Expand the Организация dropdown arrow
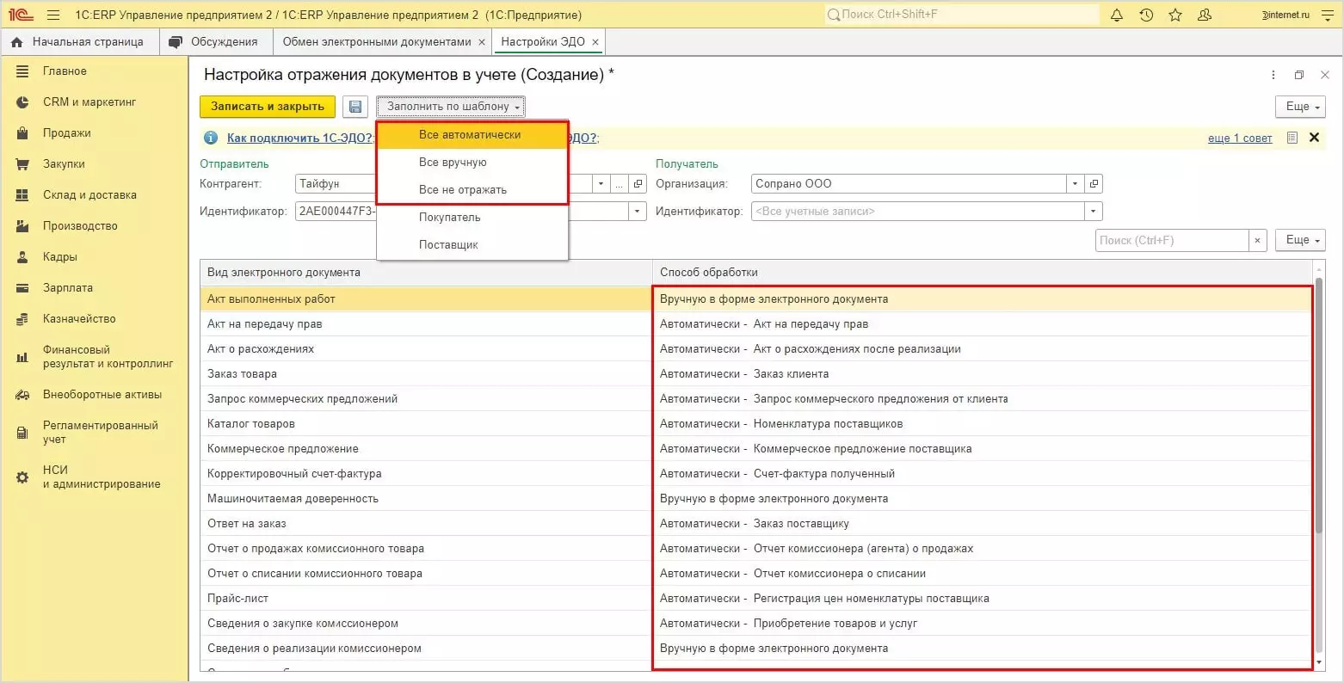Screen dimensions: 1344x683 (1075, 184)
